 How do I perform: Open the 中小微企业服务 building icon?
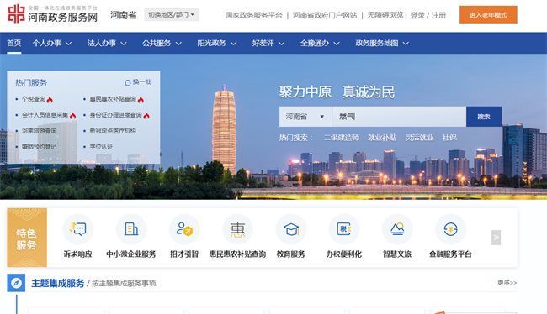point(131,229)
